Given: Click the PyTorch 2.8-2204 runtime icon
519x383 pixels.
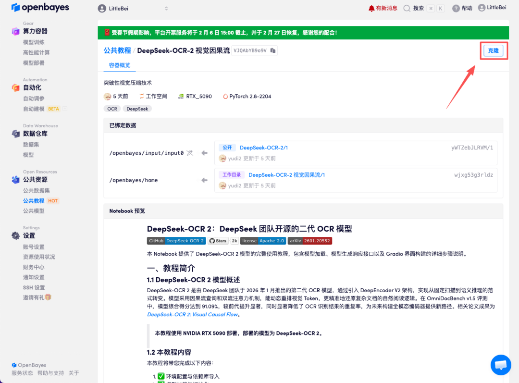Looking at the screenshot, I should click(x=225, y=96).
